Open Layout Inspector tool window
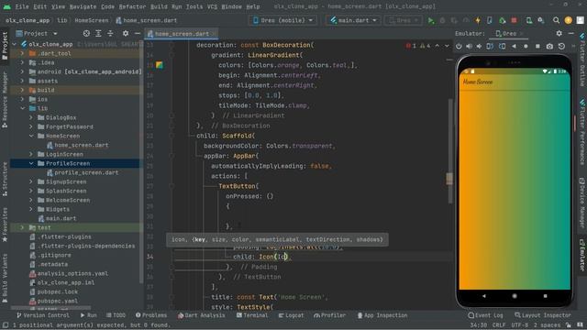 coord(543,315)
